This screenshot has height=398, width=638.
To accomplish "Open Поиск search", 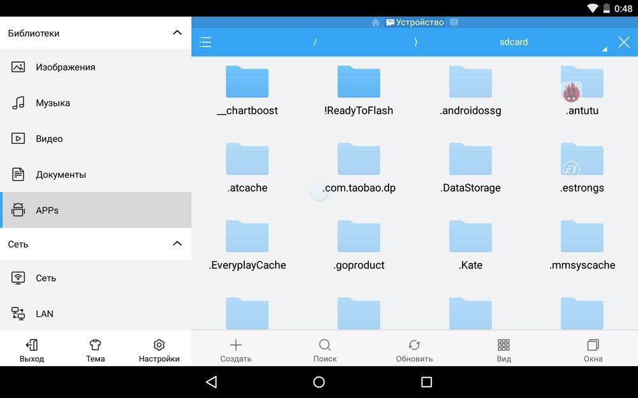I will pos(325,351).
